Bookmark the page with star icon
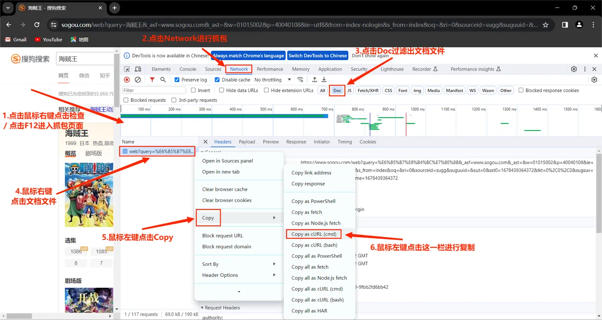The height and width of the screenshot is (320, 602). pyautogui.click(x=546, y=25)
